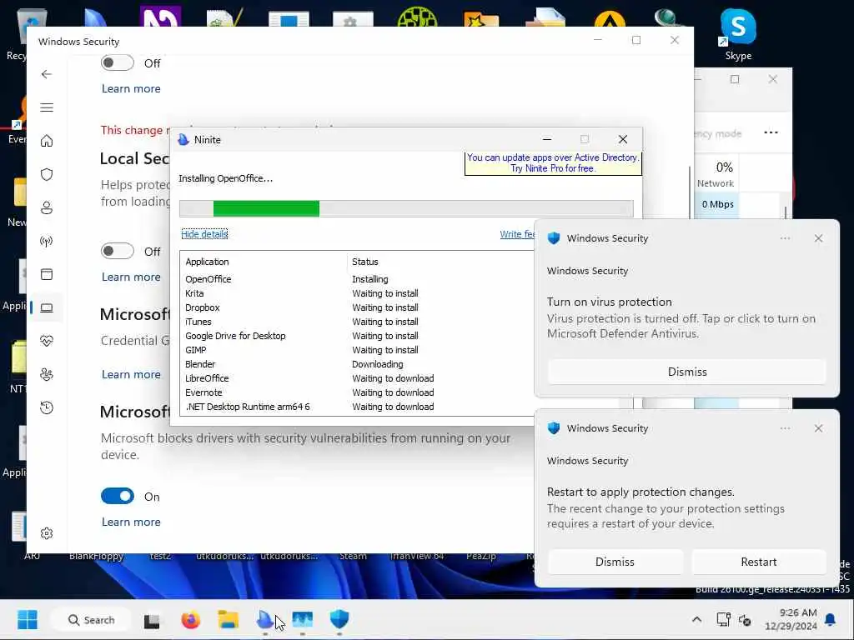This screenshot has width=854, height=640.
Task: Click Learn more under Credential Guard
Action: click(131, 374)
